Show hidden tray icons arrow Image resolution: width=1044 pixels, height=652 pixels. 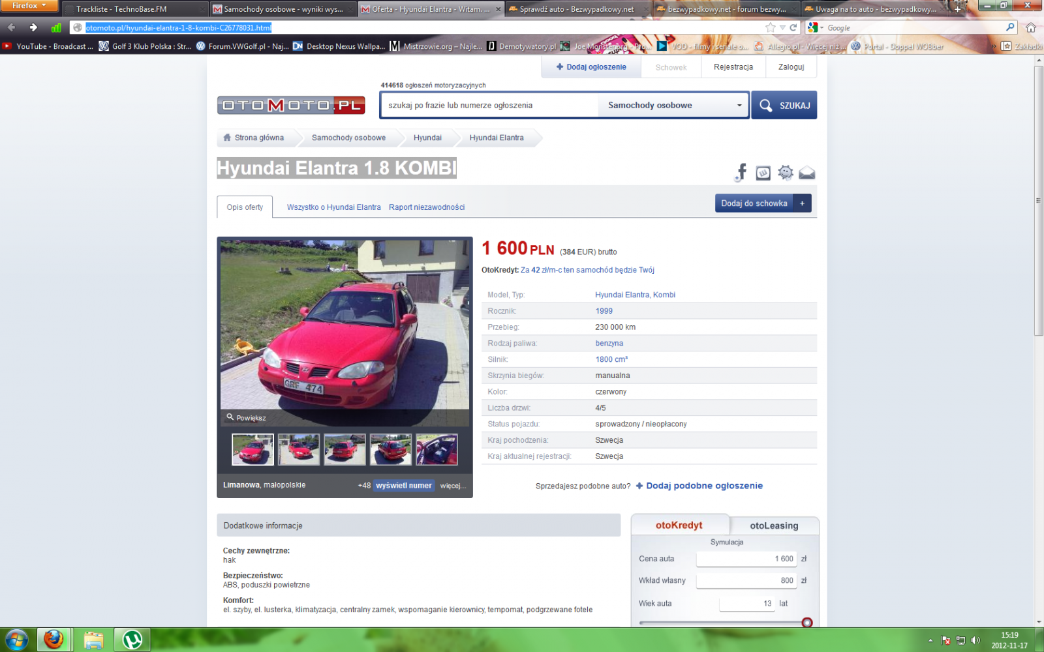pyautogui.click(x=930, y=640)
